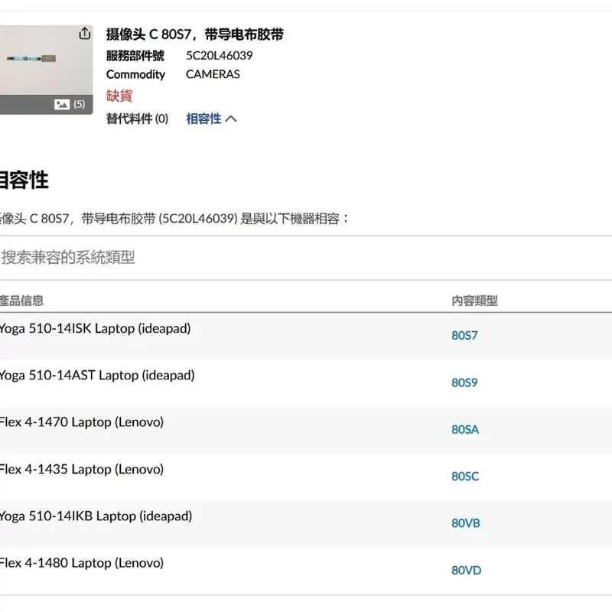Open the 80SA machine type link
612x612 pixels.
click(x=465, y=430)
